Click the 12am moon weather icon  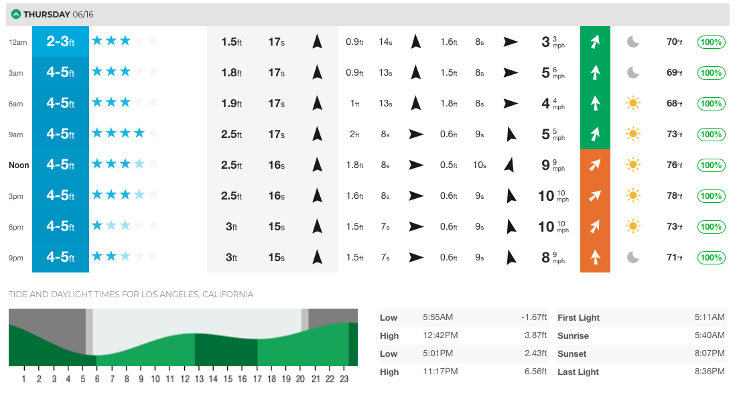(632, 42)
